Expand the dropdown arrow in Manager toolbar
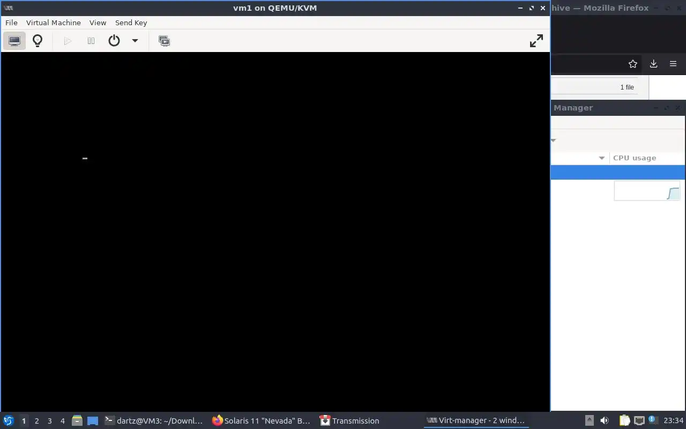686x429 pixels. pyautogui.click(x=553, y=140)
